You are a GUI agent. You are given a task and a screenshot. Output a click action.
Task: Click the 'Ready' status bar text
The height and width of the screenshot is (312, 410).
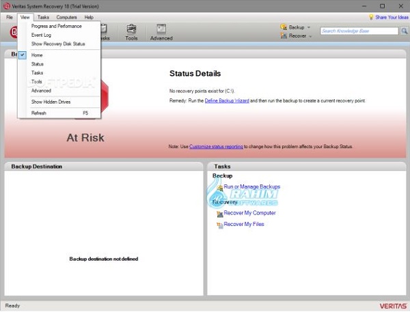[12, 306]
